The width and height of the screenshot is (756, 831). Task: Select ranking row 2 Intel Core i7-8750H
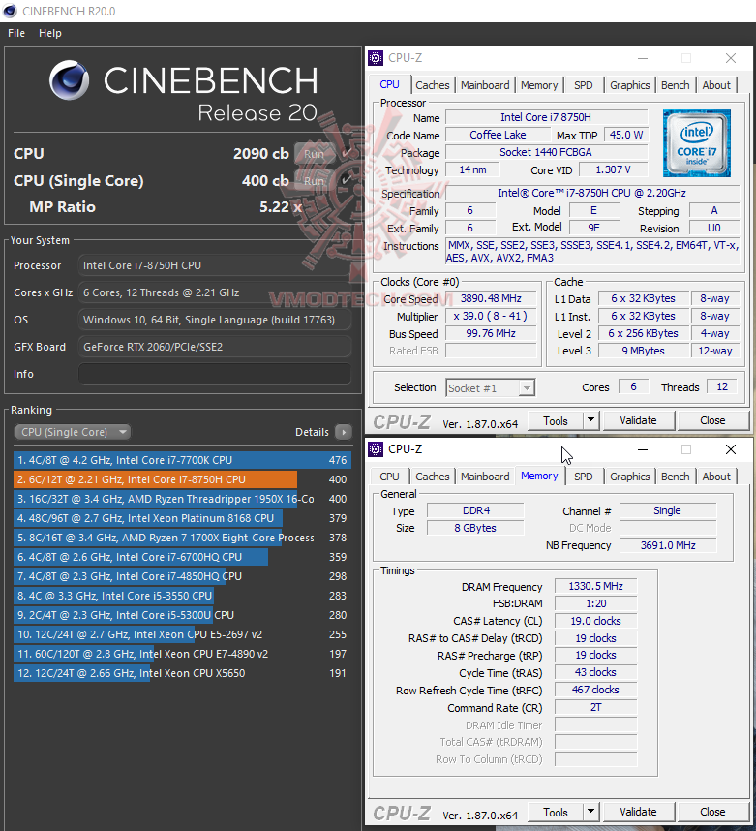[182, 479]
